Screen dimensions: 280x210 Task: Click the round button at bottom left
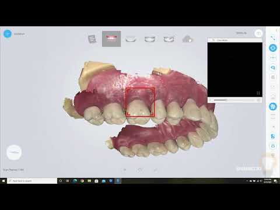click(14, 152)
